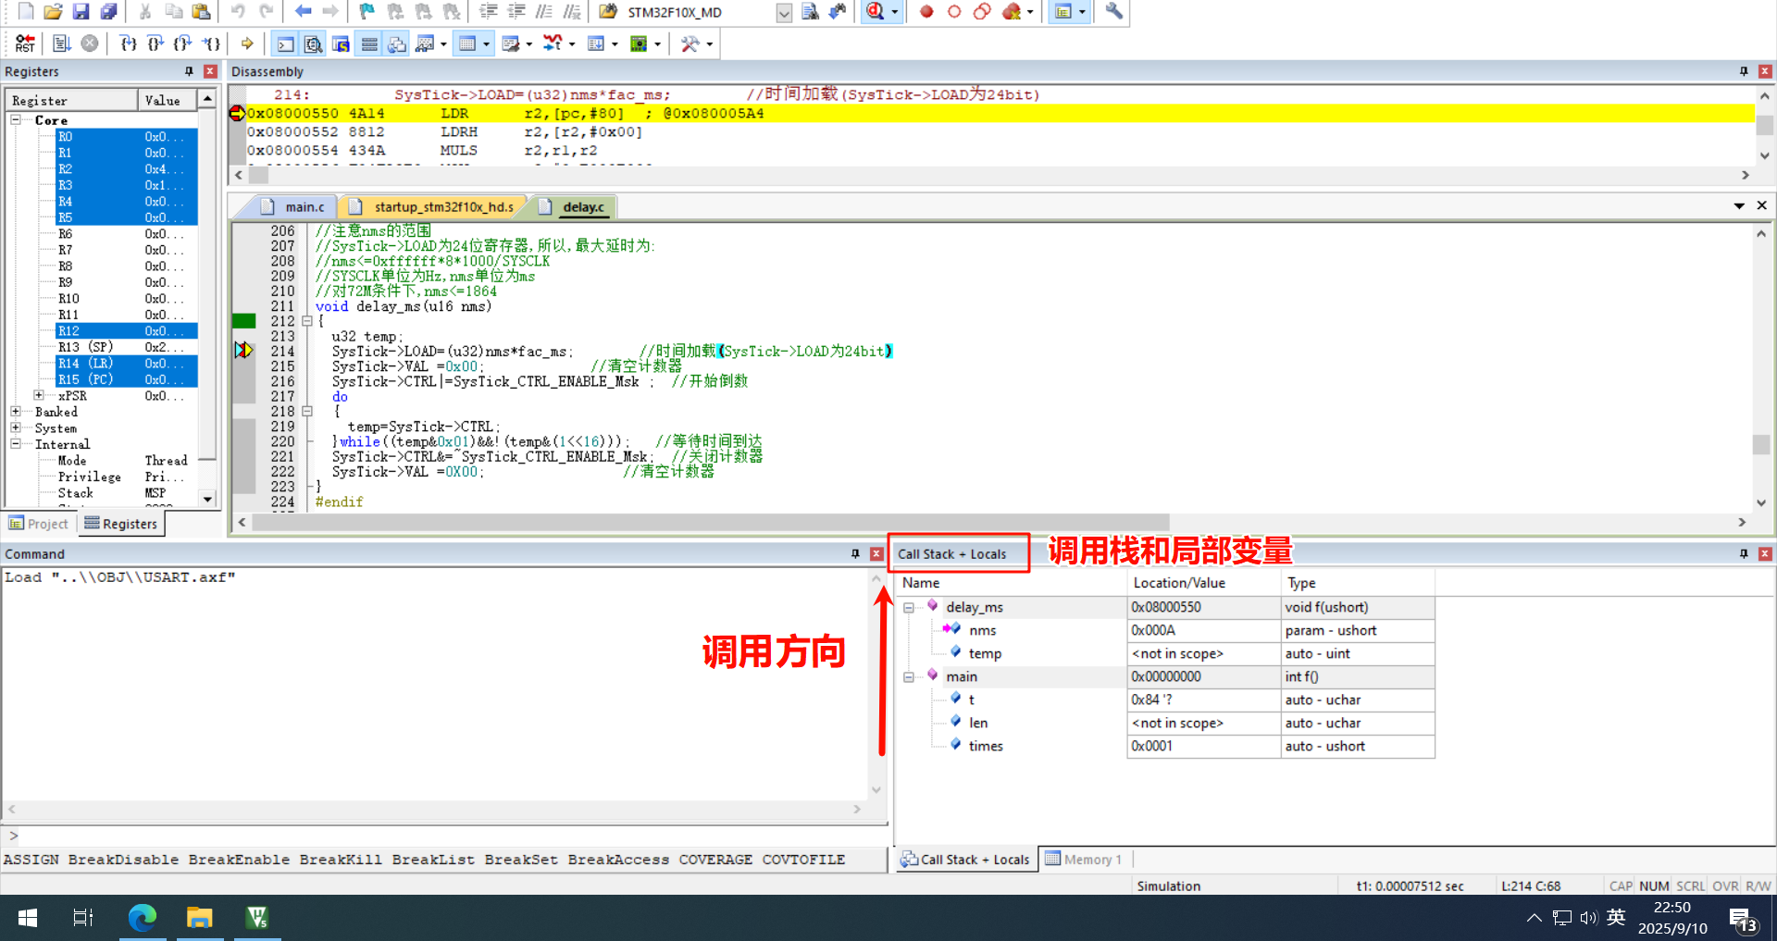Insert a breakpoint with the red dot icon
This screenshot has width=1777, height=941.
[x=926, y=11]
